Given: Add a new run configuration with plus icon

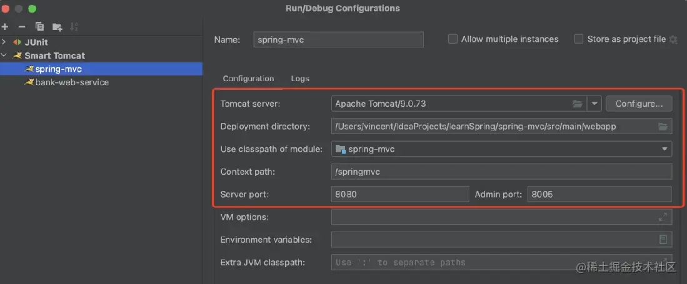Looking at the screenshot, I should click(x=5, y=27).
